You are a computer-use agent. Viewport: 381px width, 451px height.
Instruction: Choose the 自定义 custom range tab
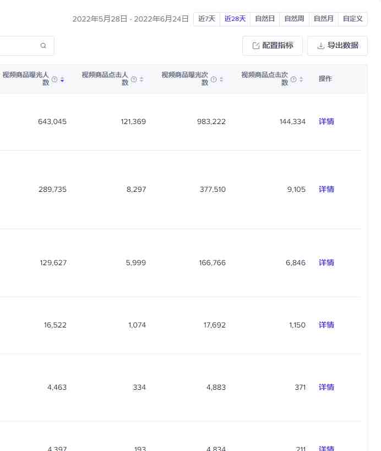pos(352,19)
